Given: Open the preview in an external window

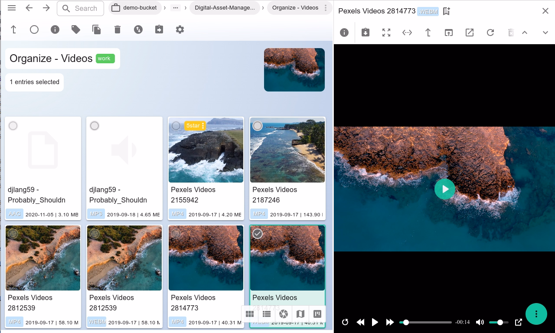Looking at the screenshot, I should 469,33.
